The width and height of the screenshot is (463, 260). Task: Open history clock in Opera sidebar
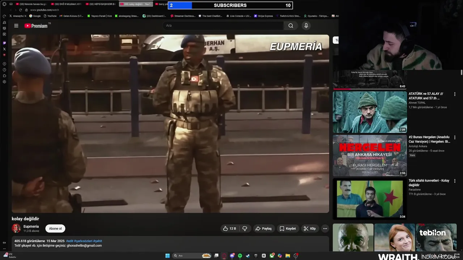[4, 70]
